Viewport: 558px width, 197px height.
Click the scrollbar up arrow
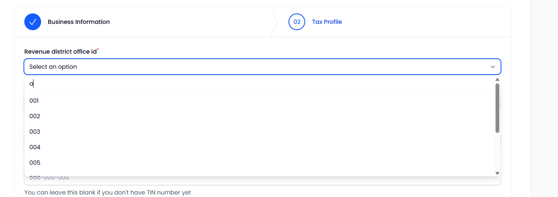497,80
